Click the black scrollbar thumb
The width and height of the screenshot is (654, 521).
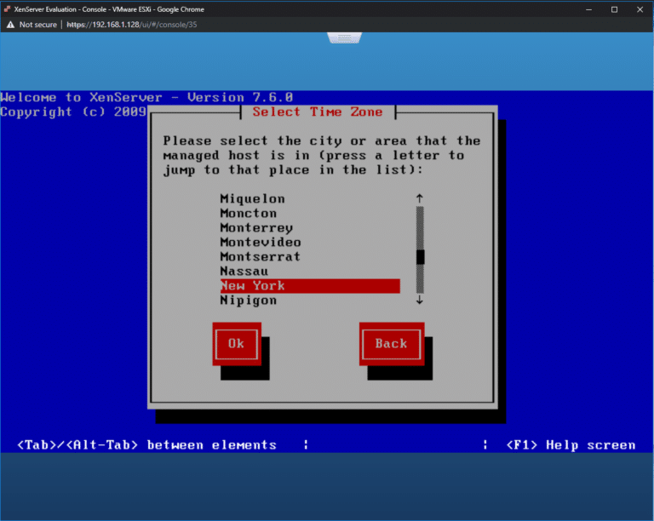(421, 257)
